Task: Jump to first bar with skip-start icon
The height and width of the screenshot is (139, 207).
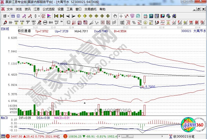Action: coord(56,16)
